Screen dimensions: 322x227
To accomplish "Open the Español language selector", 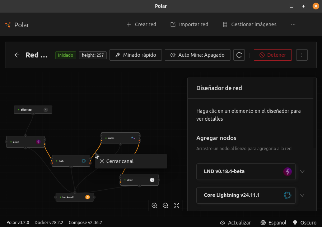I will pyautogui.click(x=274, y=223).
